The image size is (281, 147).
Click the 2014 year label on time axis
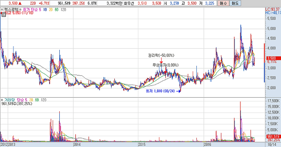click(x=77, y=144)
